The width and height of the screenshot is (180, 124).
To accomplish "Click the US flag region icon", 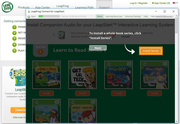I will (x=174, y=3).
